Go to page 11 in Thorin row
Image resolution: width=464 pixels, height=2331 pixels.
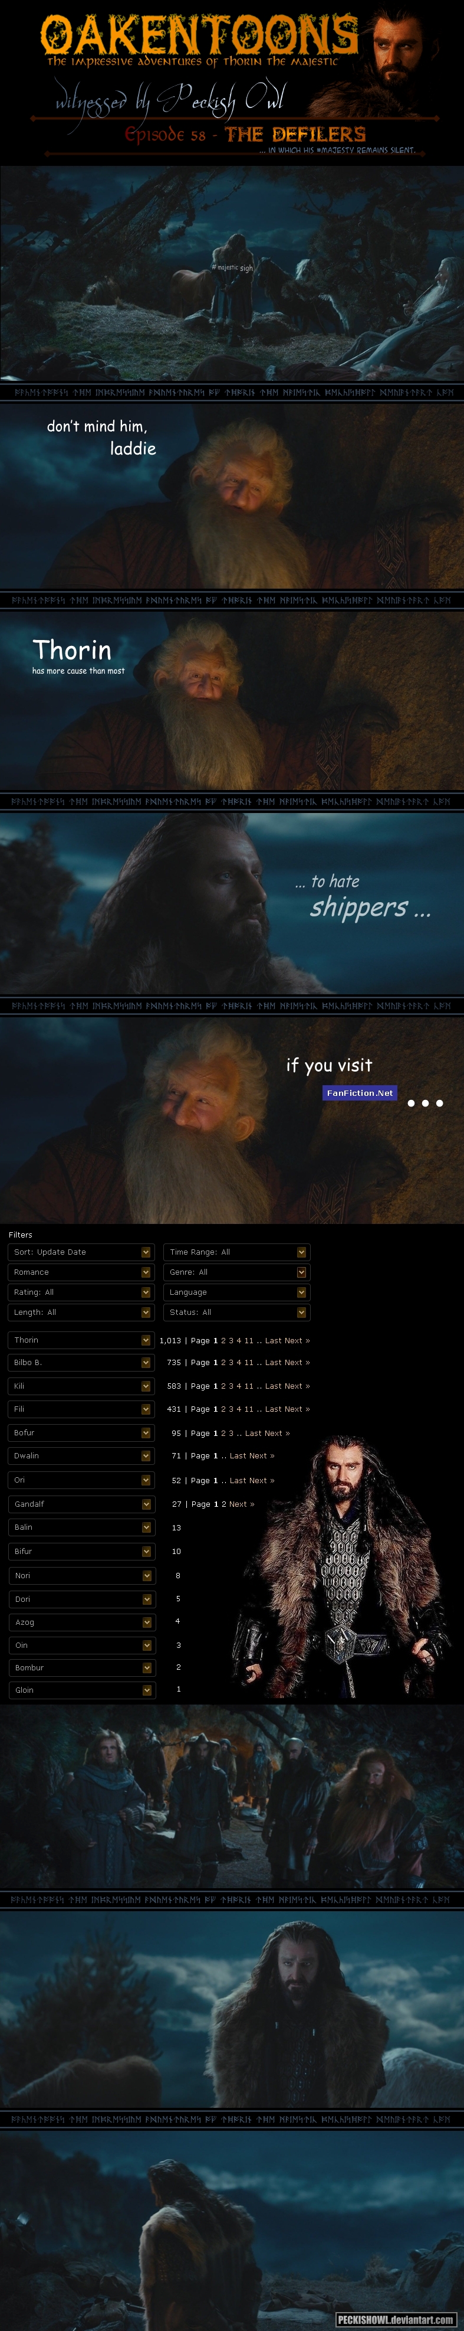(x=249, y=1341)
